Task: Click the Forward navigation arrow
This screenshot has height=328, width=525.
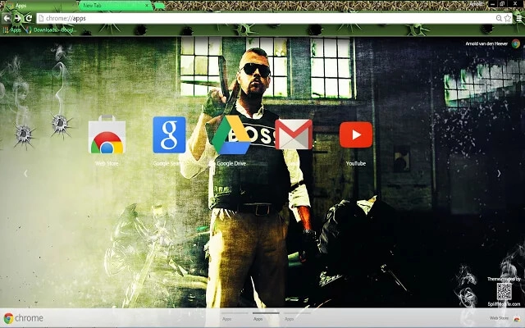Action: tap(18, 18)
